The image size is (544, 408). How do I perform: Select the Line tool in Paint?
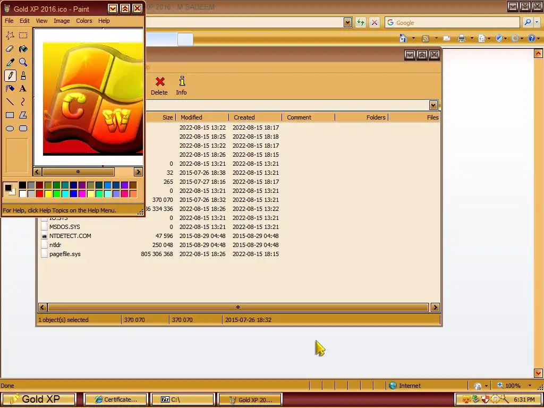[x=10, y=101]
